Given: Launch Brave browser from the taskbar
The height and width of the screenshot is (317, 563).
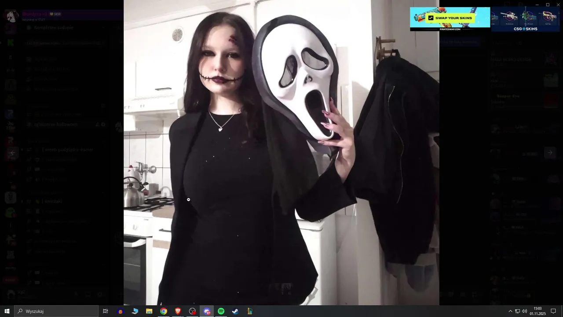Looking at the screenshot, I should [178, 311].
